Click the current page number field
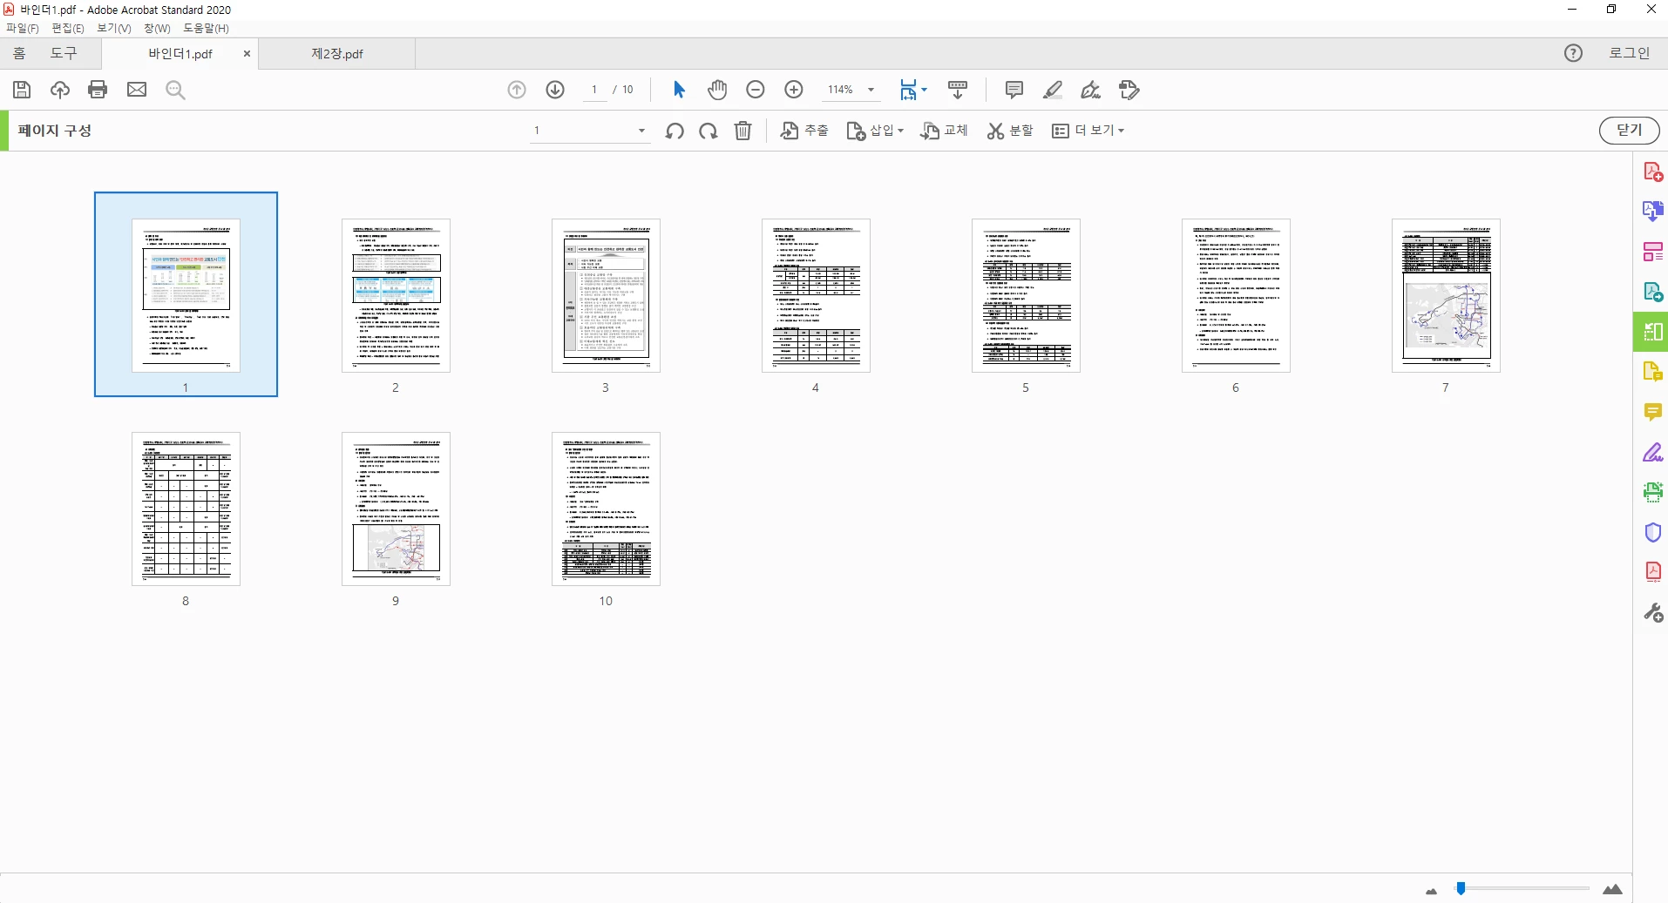1668x903 pixels. [x=595, y=90]
